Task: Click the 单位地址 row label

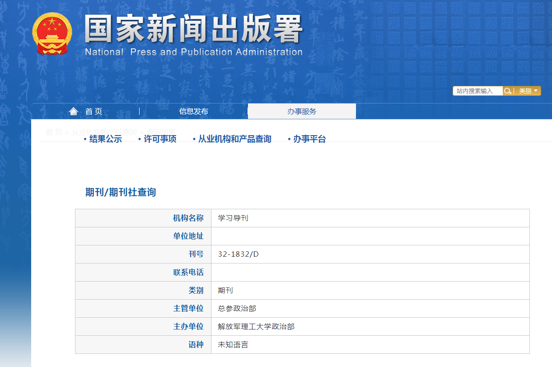Action: pyautogui.click(x=188, y=236)
